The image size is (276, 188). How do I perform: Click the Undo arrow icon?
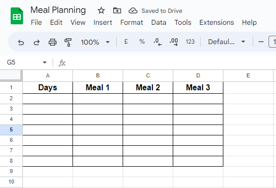[21, 42]
